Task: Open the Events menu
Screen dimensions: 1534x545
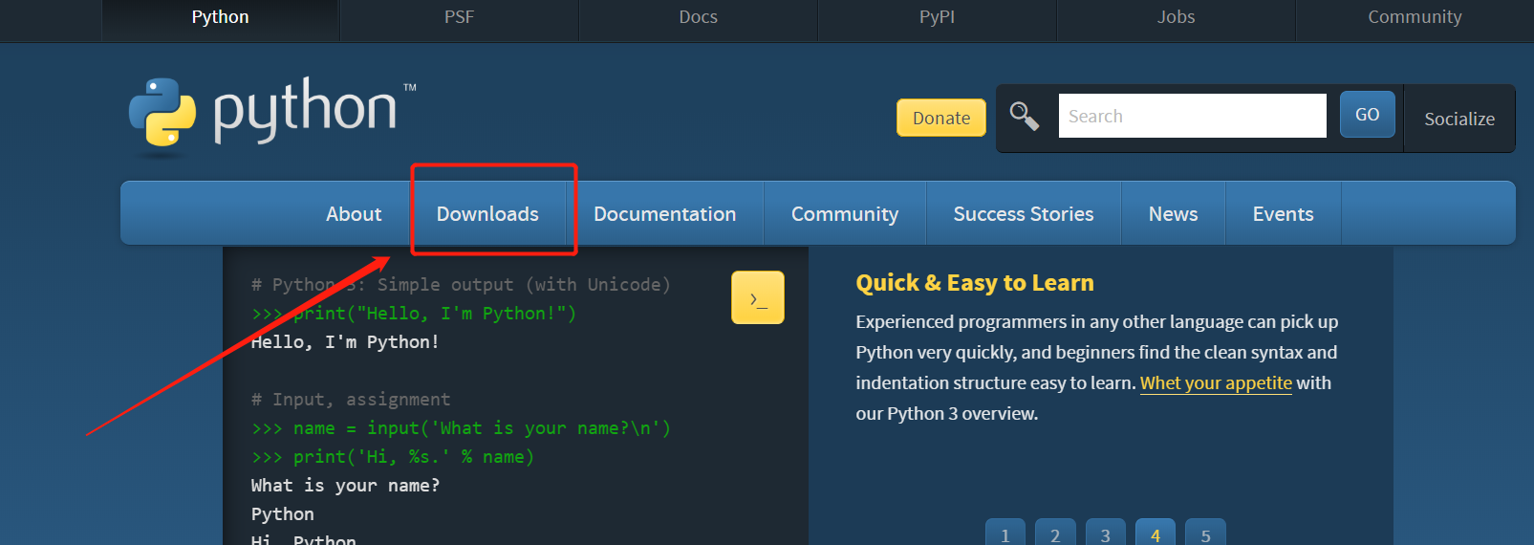Action: point(1283,214)
